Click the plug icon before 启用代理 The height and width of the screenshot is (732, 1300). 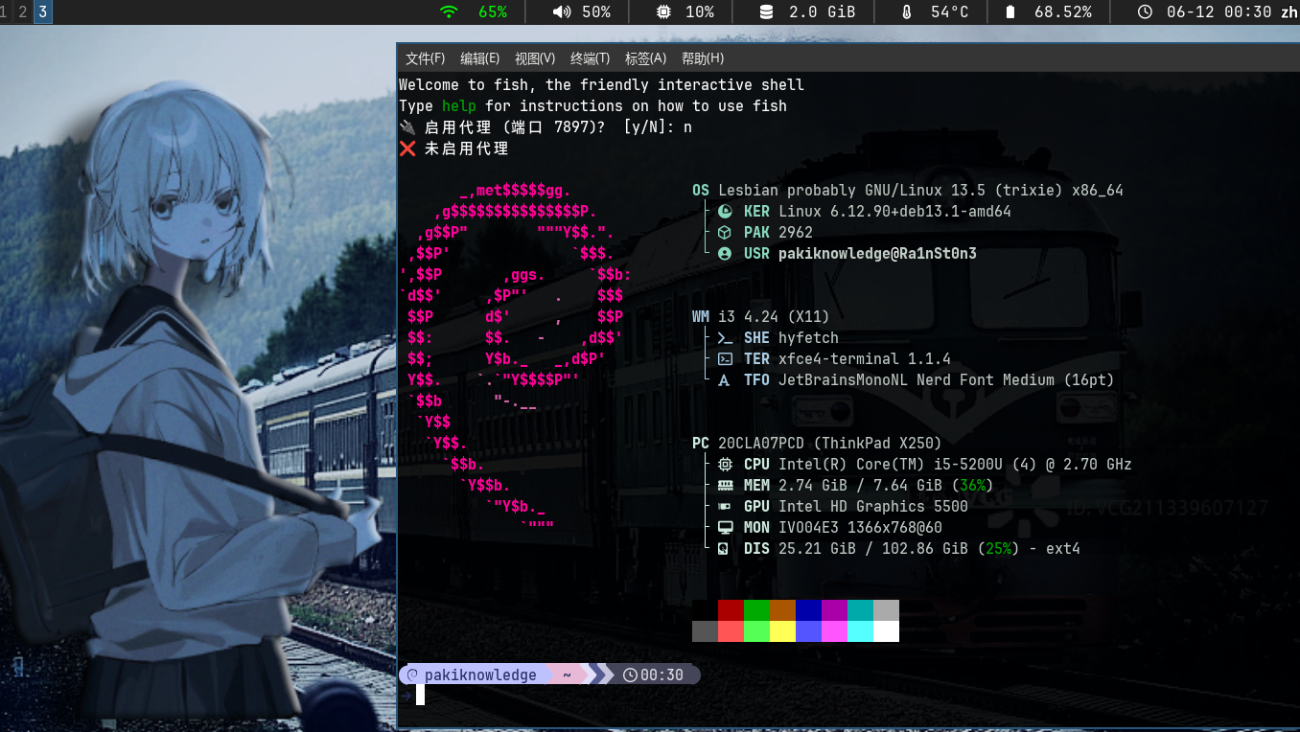pos(408,127)
